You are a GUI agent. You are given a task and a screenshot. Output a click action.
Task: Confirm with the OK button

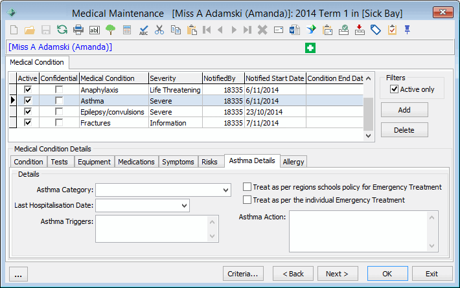387,274
